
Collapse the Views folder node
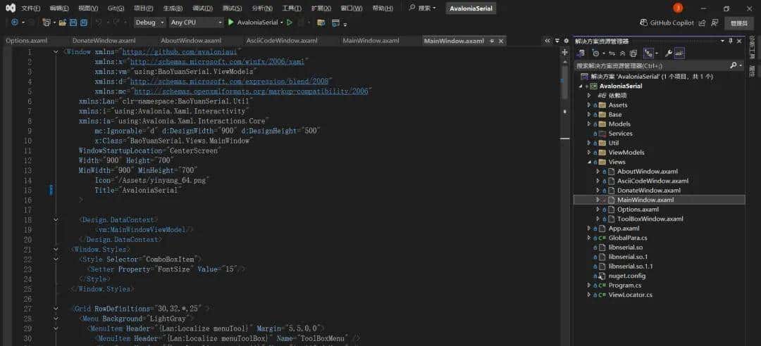point(589,162)
